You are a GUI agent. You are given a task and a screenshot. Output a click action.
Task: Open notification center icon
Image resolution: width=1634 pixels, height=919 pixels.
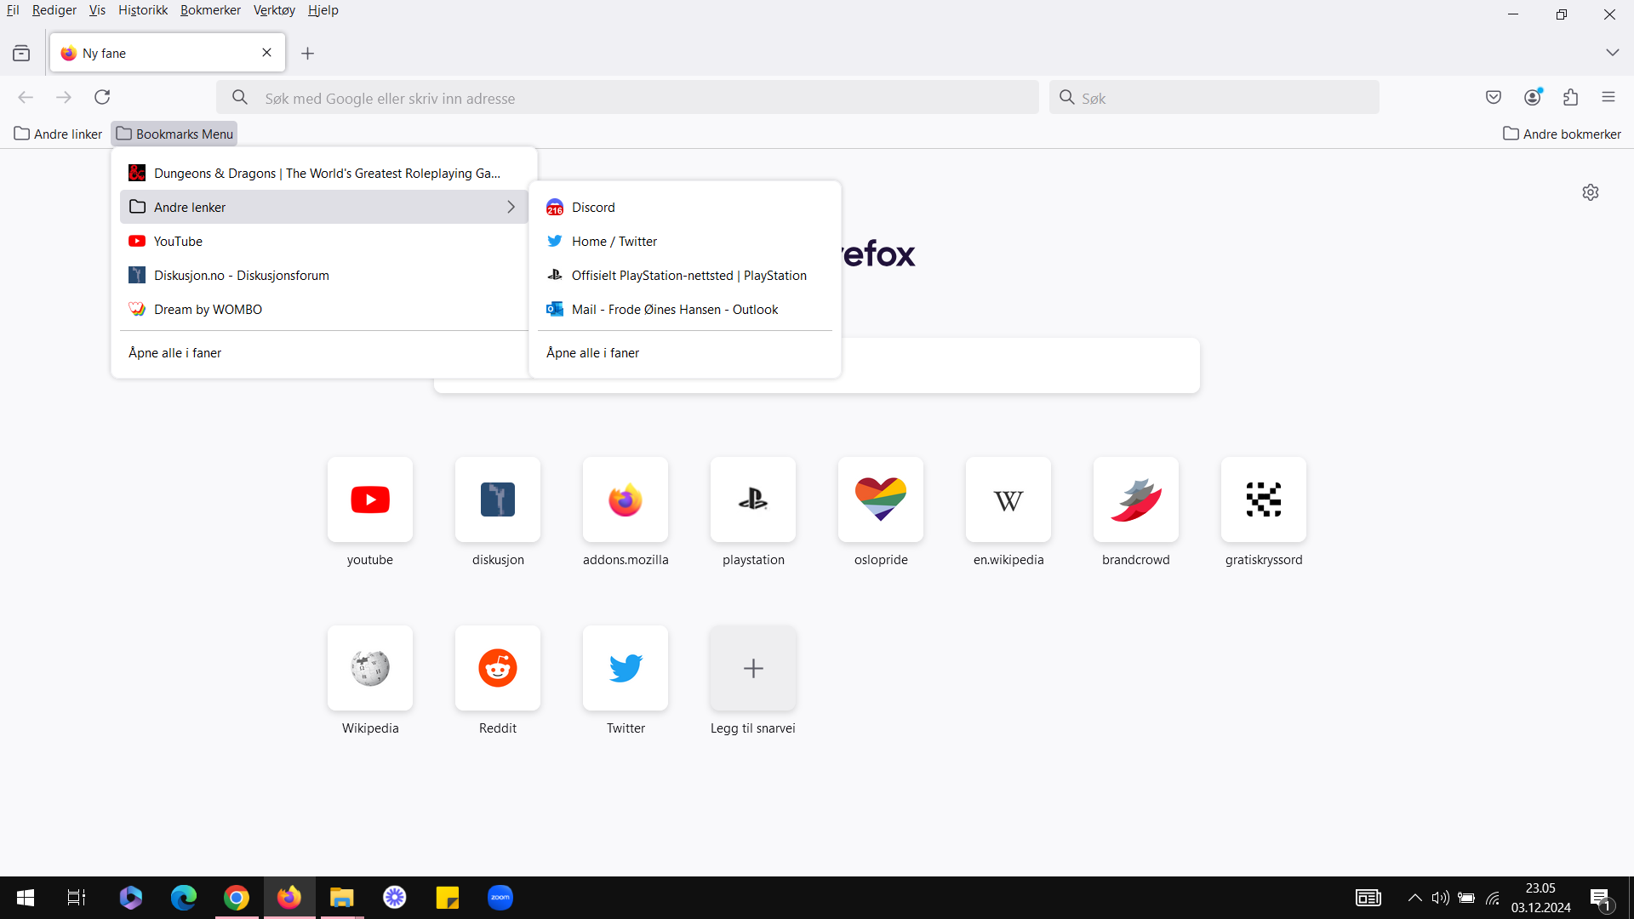[x=1601, y=898]
